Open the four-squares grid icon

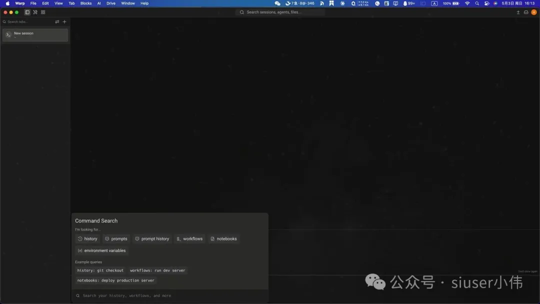tap(43, 12)
